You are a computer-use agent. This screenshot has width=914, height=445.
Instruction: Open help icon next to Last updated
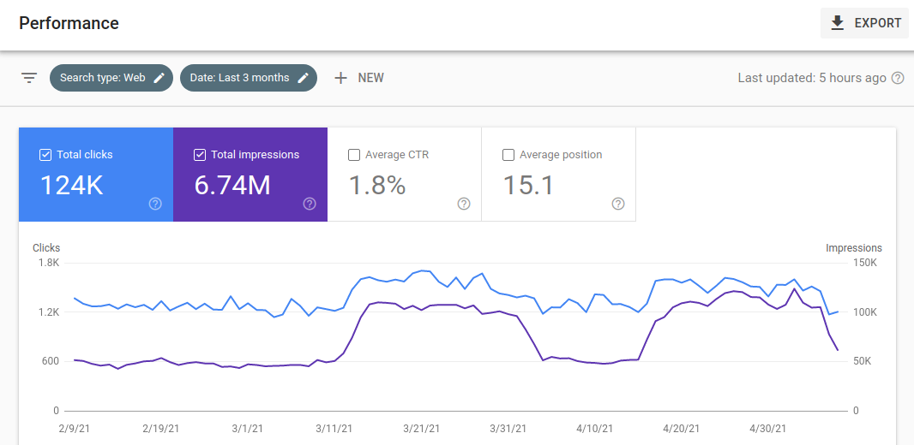898,78
